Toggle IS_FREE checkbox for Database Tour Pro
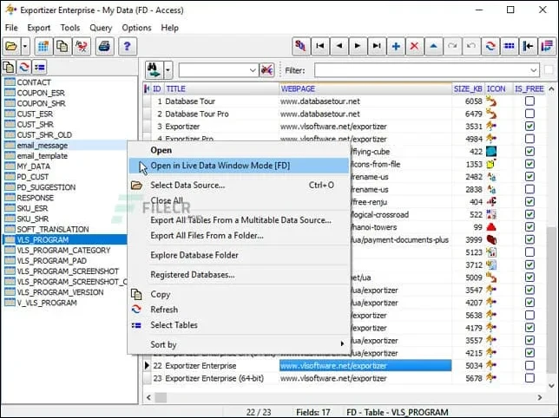Viewport: 559px width, 418px height. tap(529, 114)
